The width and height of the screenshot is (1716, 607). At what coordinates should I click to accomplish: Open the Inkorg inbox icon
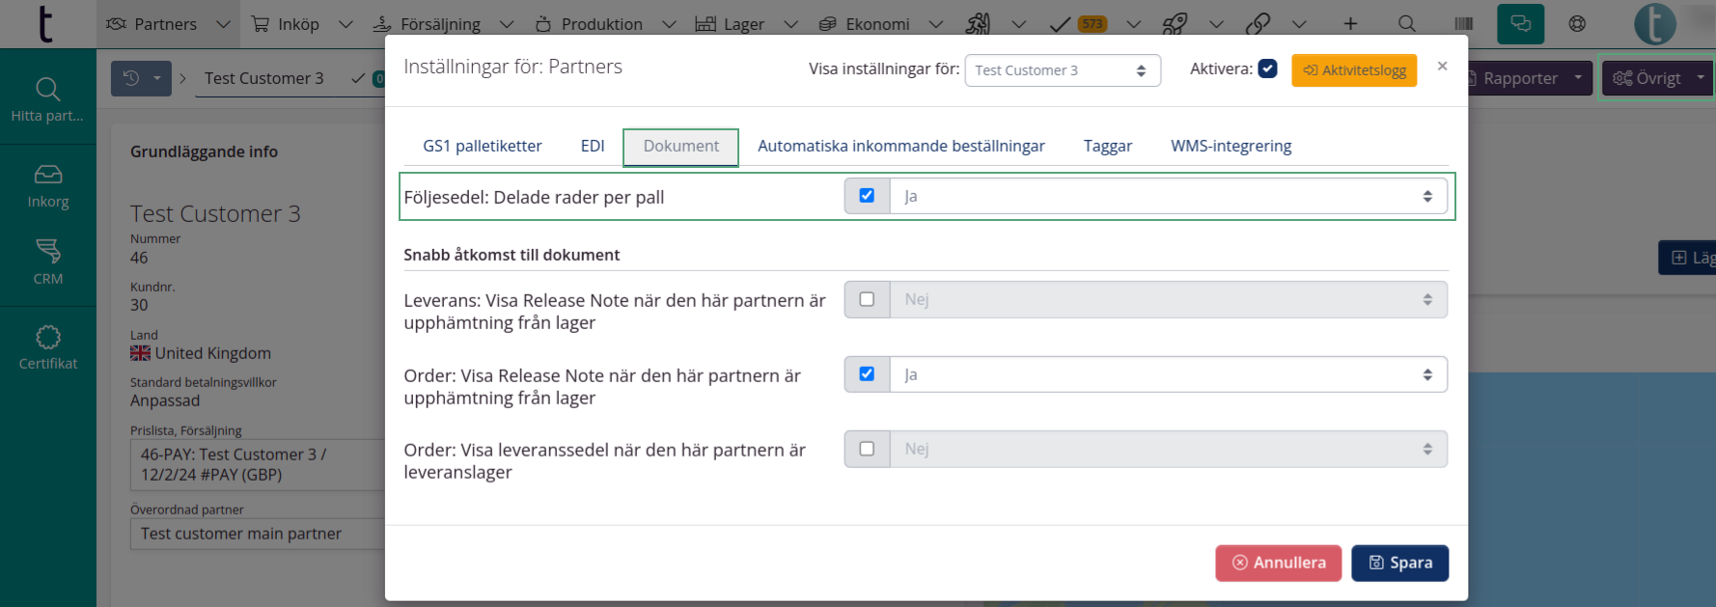coord(47,175)
